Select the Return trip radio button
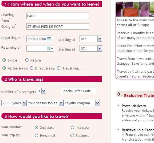The height and width of the screenshot is (143, 154). tap(27, 60)
